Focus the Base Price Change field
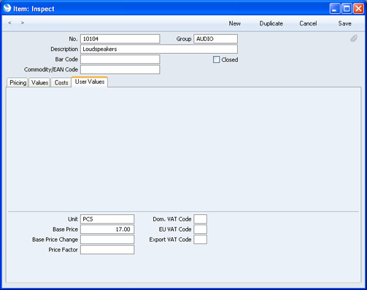 (107, 240)
